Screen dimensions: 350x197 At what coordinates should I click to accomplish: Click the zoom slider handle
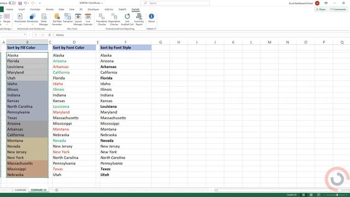click(x=337, y=195)
